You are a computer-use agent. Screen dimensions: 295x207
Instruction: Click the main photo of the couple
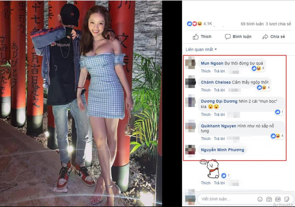[x=81, y=103]
